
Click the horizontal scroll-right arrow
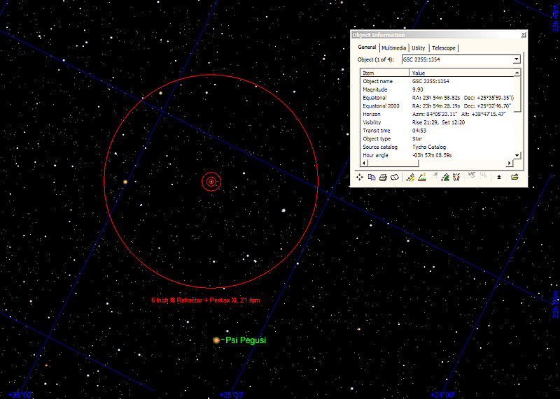pos(510,163)
